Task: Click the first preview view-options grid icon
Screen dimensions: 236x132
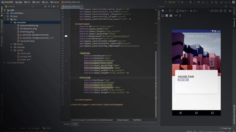Action: pyautogui.click(x=163, y=15)
